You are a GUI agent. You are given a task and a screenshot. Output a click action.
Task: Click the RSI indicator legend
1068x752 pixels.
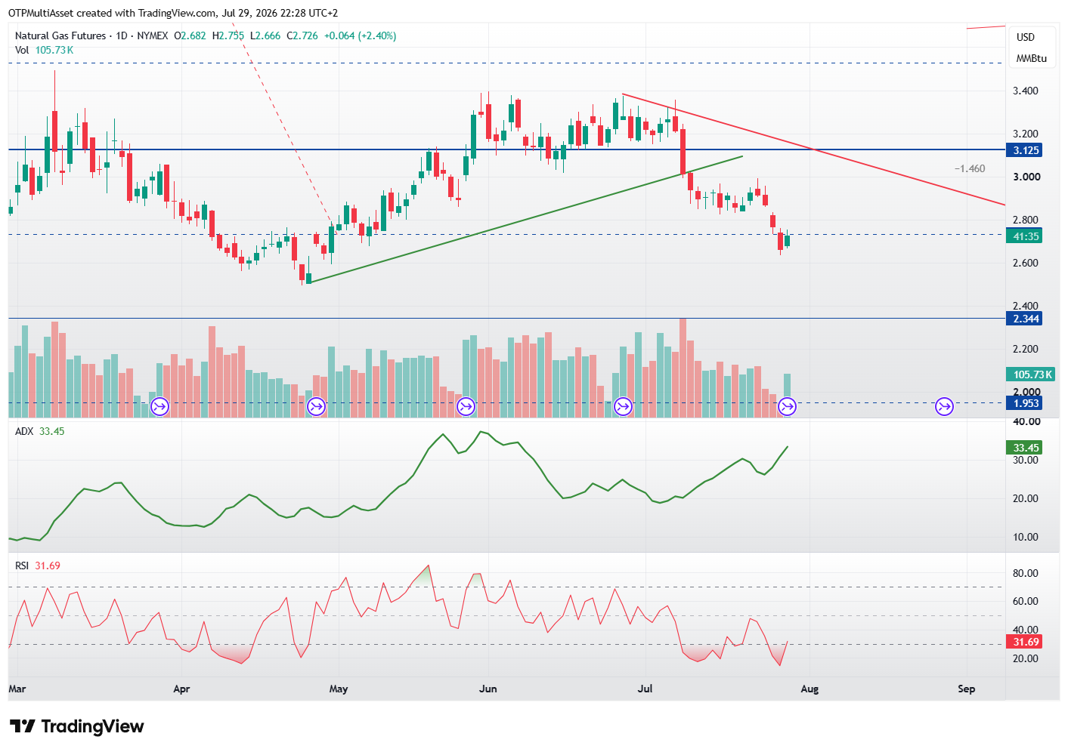38,566
